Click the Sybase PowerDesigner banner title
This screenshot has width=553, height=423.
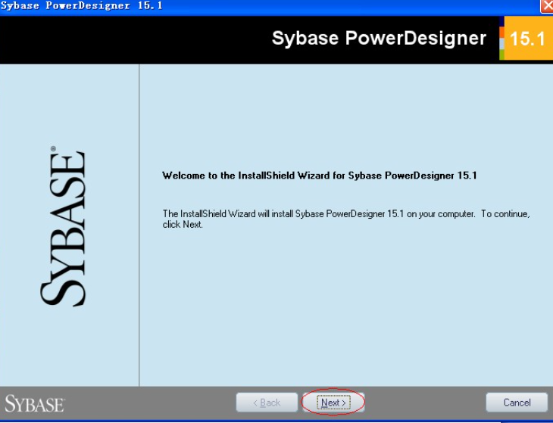tap(379, 38)
